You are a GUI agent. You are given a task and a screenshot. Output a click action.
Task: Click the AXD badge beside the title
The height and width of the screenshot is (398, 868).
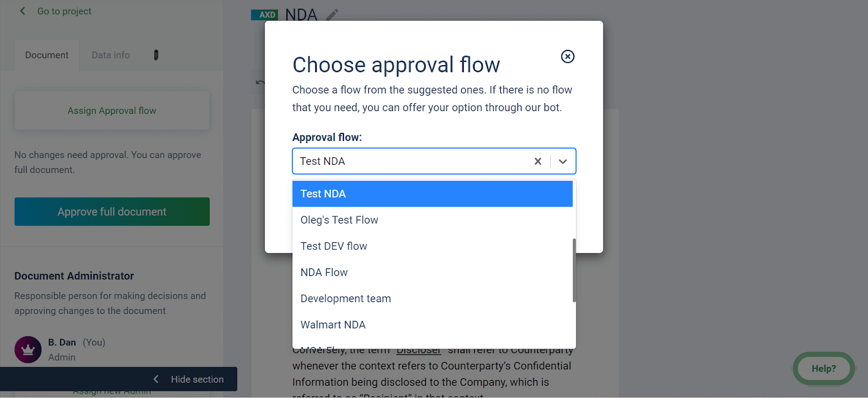pos(264,15)
